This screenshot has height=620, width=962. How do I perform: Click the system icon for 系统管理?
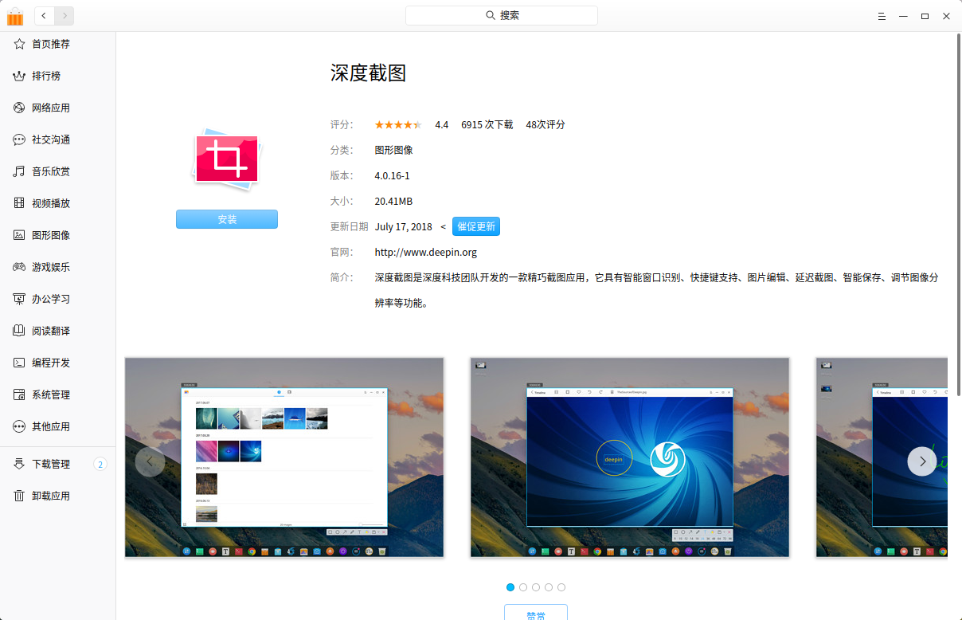coord(19,394)
